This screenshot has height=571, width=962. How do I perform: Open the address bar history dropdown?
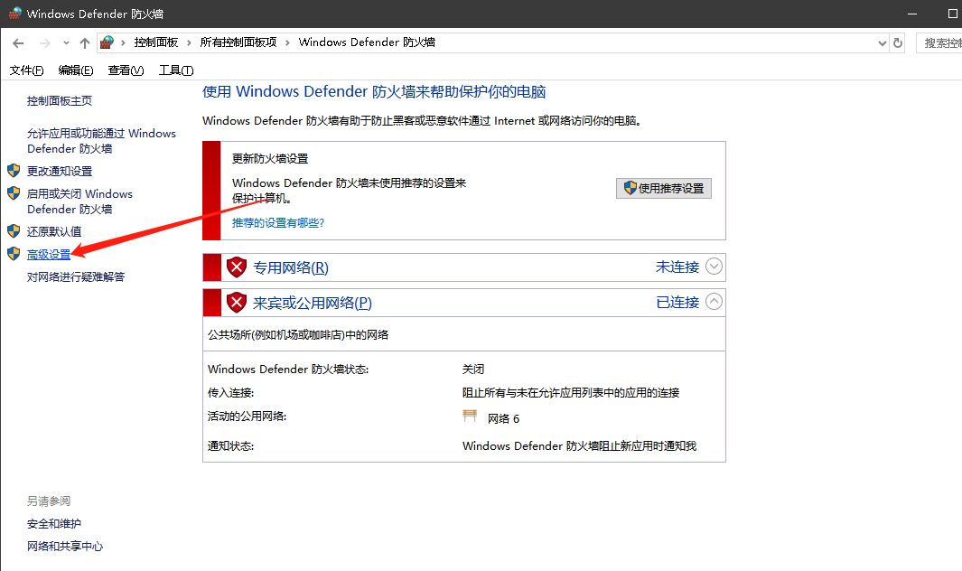[883, 42]
